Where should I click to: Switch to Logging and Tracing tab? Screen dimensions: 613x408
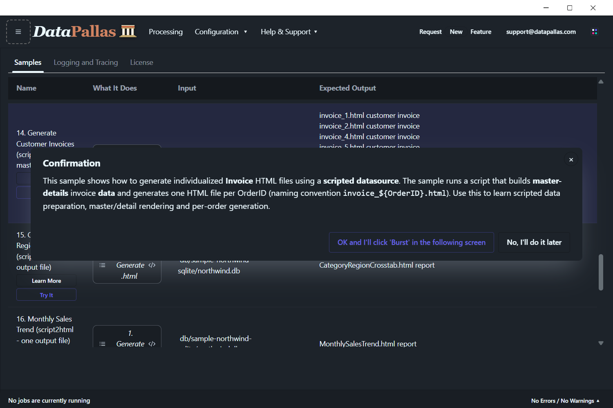(86, 62)
